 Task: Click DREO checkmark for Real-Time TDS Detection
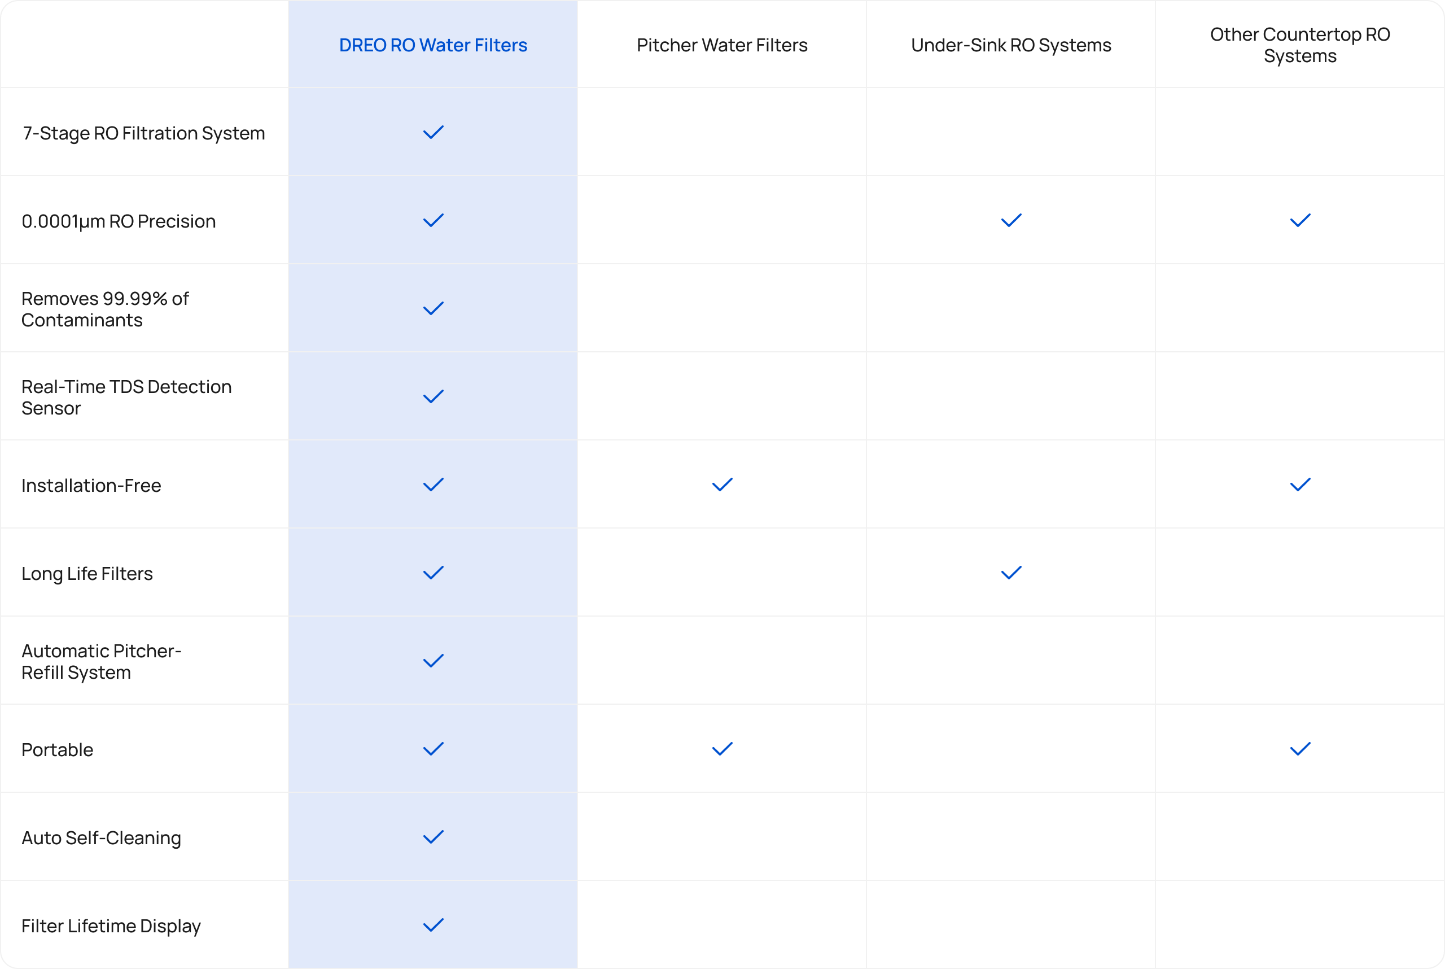(433, 397)
